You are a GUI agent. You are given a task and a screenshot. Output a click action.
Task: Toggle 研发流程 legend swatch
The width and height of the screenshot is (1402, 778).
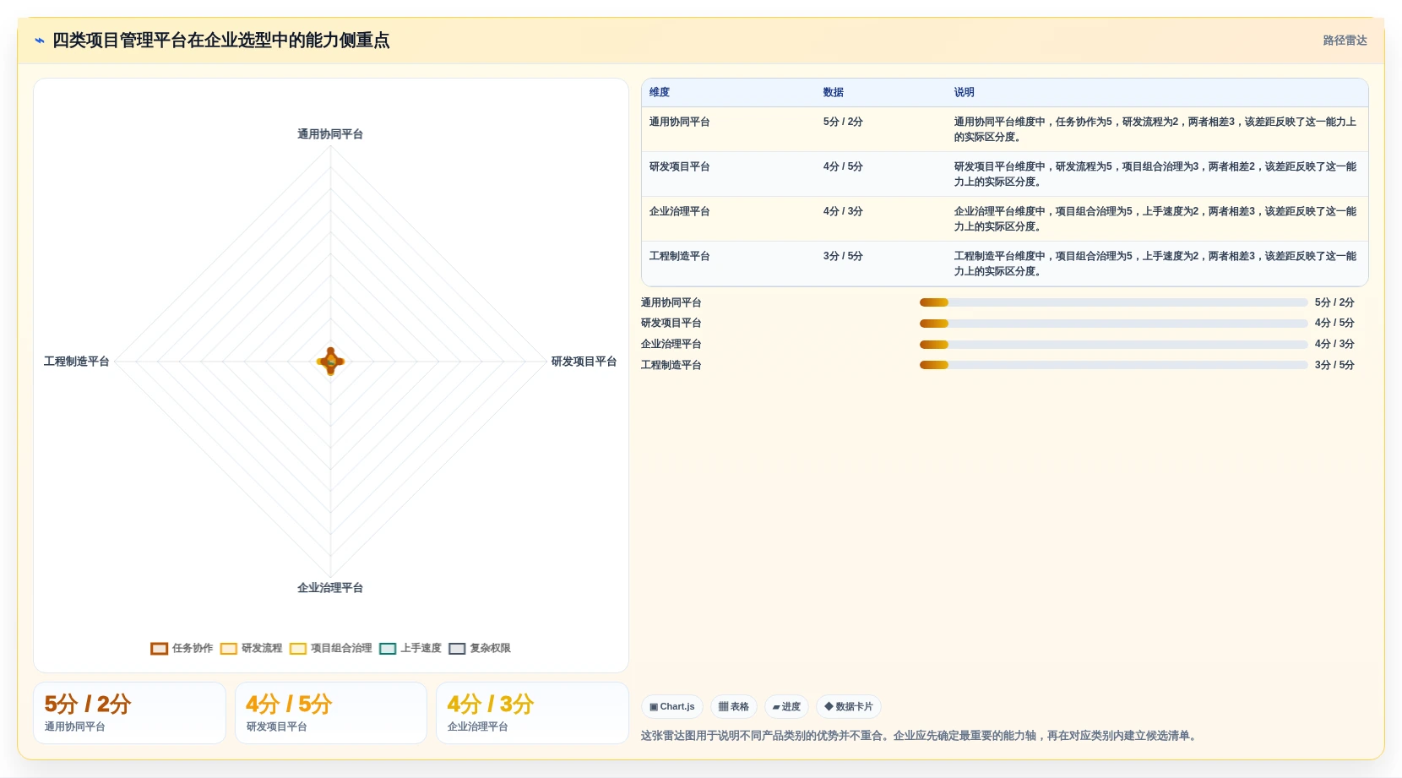228,649
